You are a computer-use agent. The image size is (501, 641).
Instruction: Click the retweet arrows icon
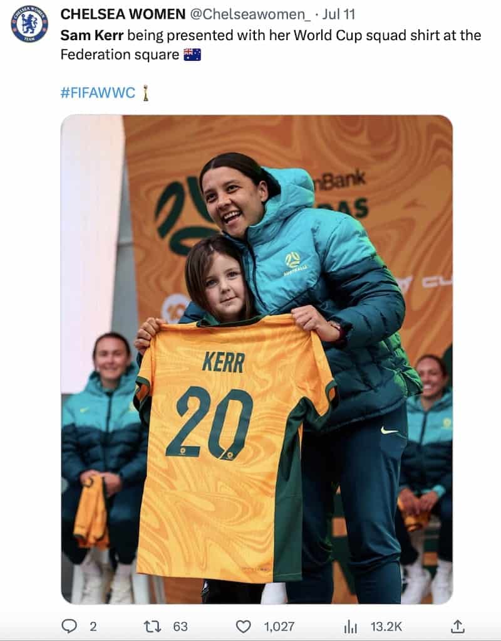pos(153,627)
